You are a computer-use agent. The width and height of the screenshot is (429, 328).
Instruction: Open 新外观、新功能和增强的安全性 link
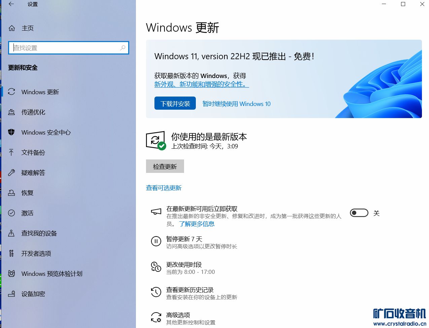click(x=201, y=84)
